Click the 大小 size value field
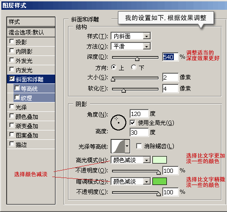Screen dimensions: 227x212 click(170, 77)
